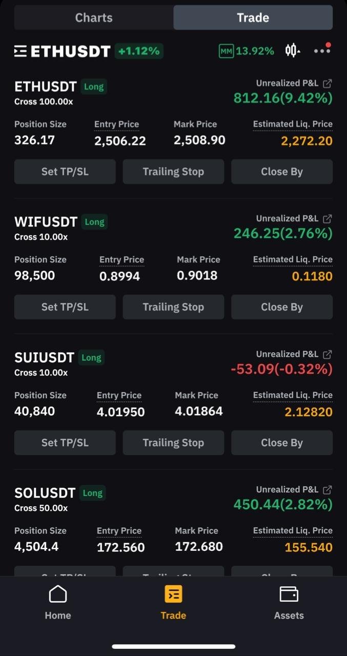The width and height of the screenshot is (347, 656).
Task: Share the WIFUSDT unrealized P&L
Action: pyautogui.click(x=328, y=219)
